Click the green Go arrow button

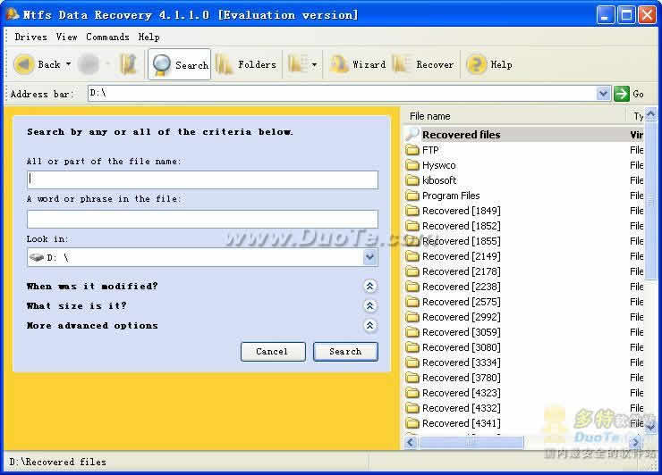pos(622,93)
